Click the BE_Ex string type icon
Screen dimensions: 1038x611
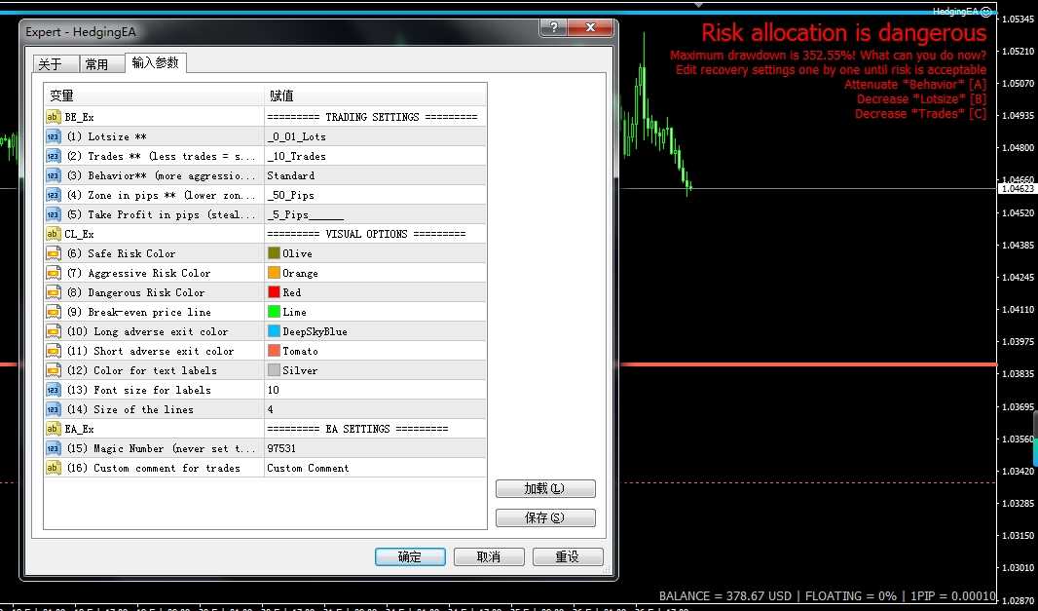coord(55,117)
